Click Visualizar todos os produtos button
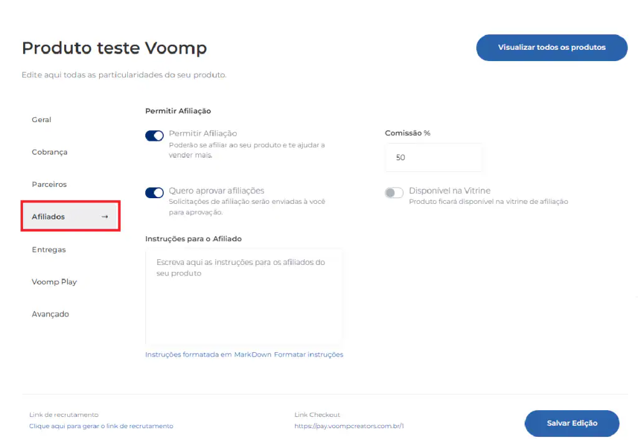The height and width of the screenshot is (440, 638). point(552,47)
